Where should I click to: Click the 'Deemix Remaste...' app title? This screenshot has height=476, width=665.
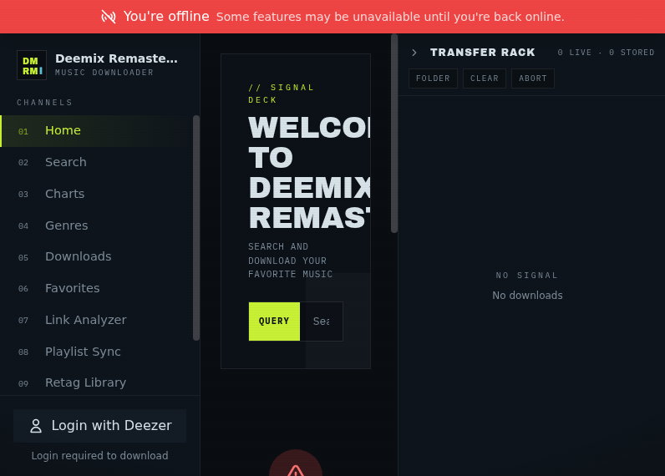coord(116,58)
